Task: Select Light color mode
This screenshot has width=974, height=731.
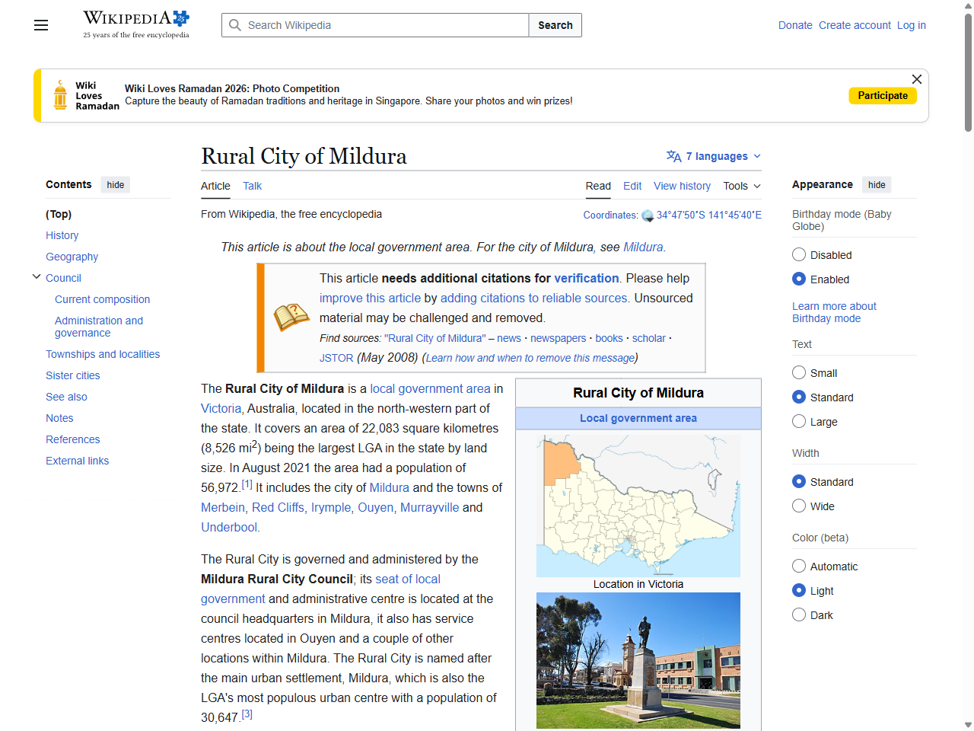Action: click(x=799, y=590)
